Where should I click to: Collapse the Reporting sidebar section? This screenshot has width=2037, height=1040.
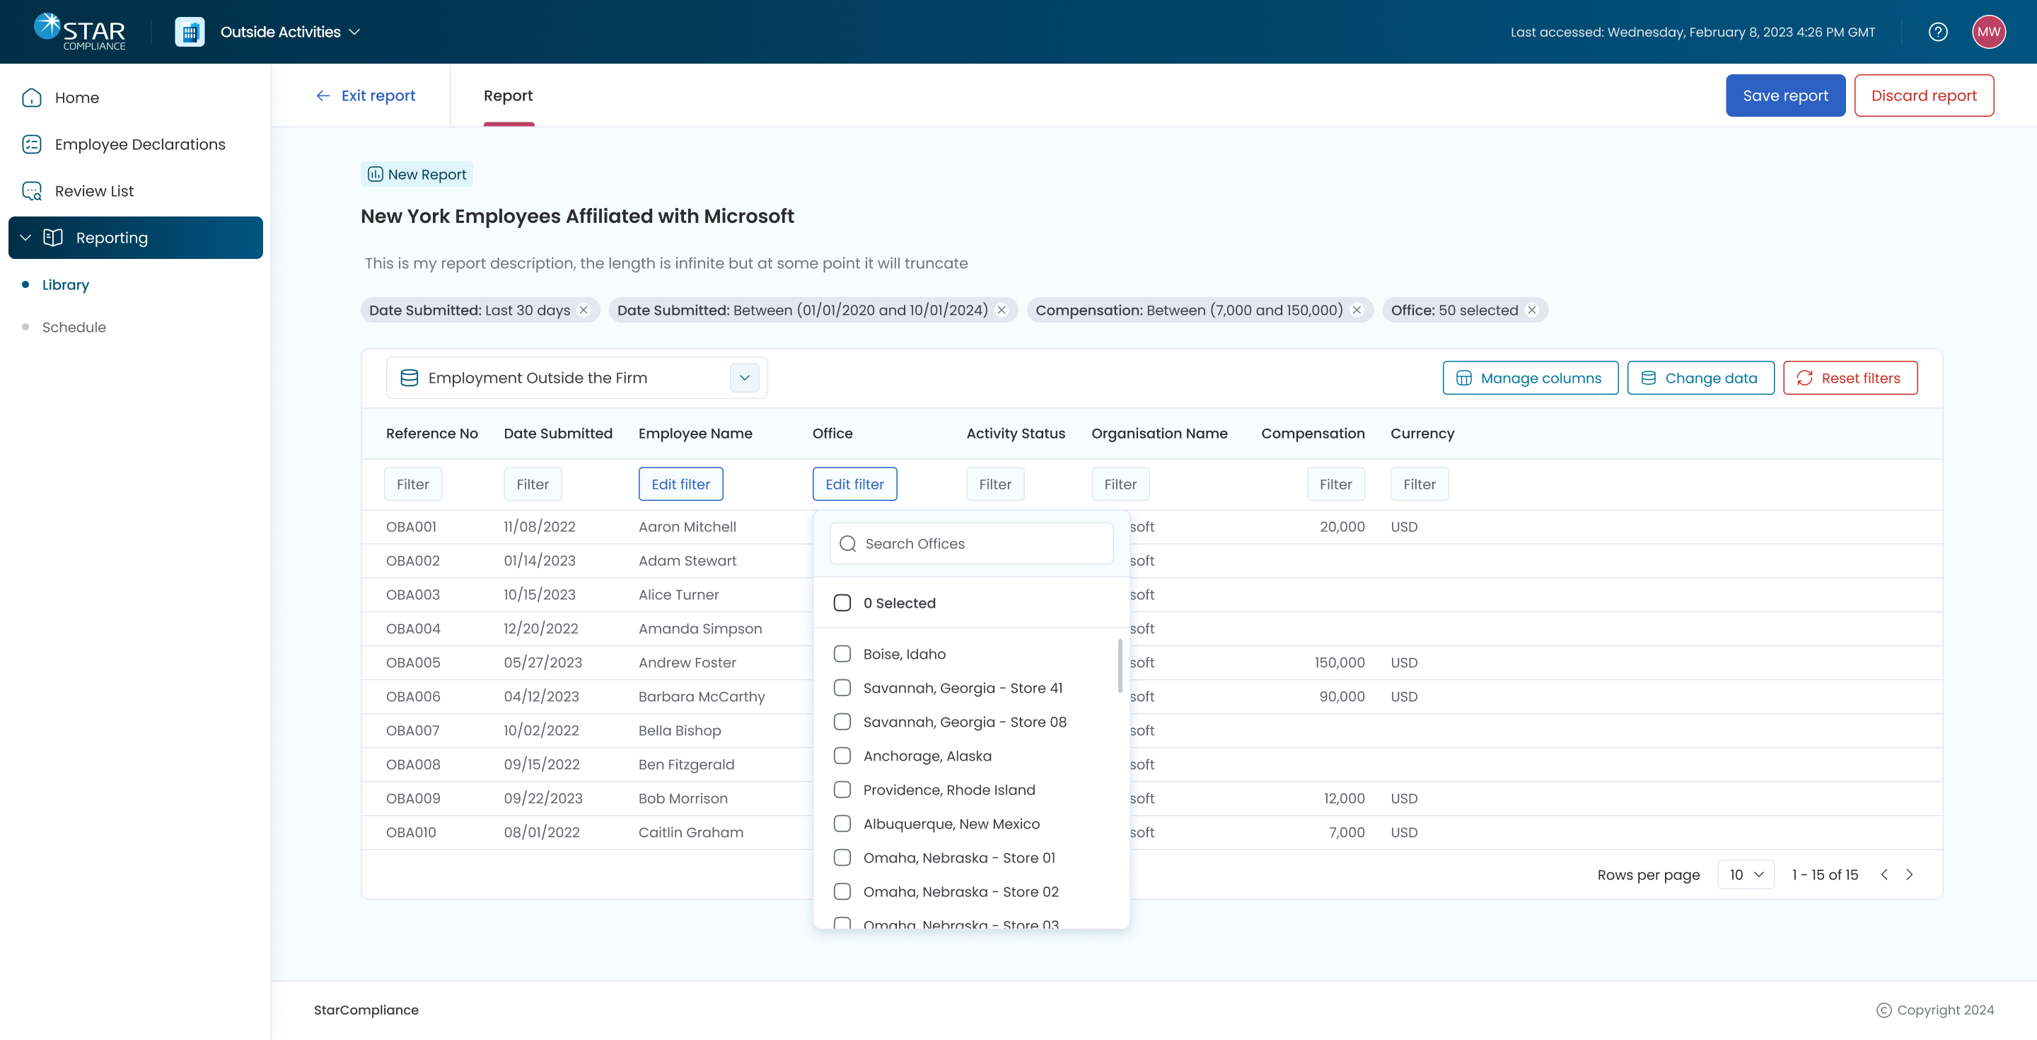click(x=25, y=237)
